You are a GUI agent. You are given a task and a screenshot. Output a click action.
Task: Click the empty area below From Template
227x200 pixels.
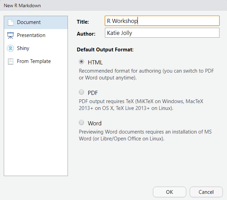[x=36, y=120]
